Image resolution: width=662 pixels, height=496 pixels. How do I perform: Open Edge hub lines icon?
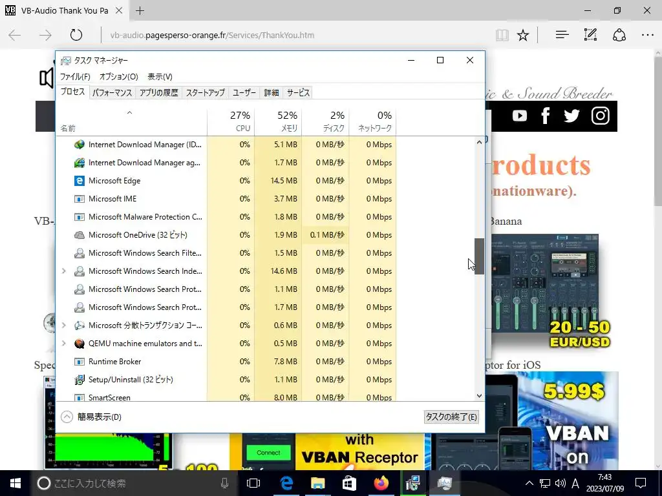(562, 35)
